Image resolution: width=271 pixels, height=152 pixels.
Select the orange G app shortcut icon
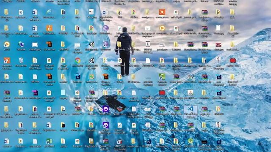pyautogui.click(x=49, y=28)
